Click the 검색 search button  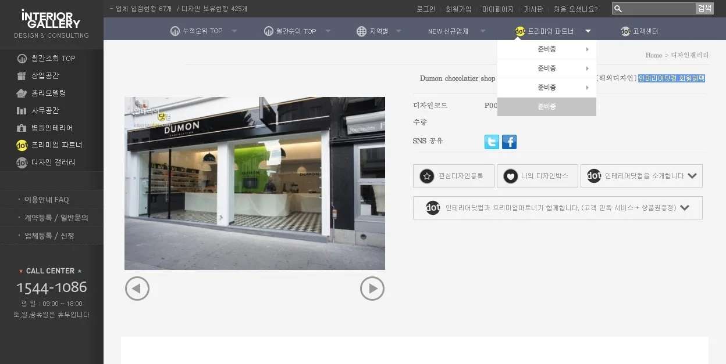[704, 9]
